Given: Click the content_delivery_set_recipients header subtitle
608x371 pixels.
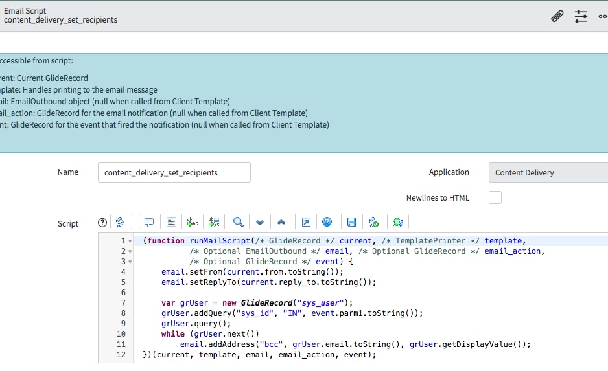Looking at the screenshot, I should [60, 20].
